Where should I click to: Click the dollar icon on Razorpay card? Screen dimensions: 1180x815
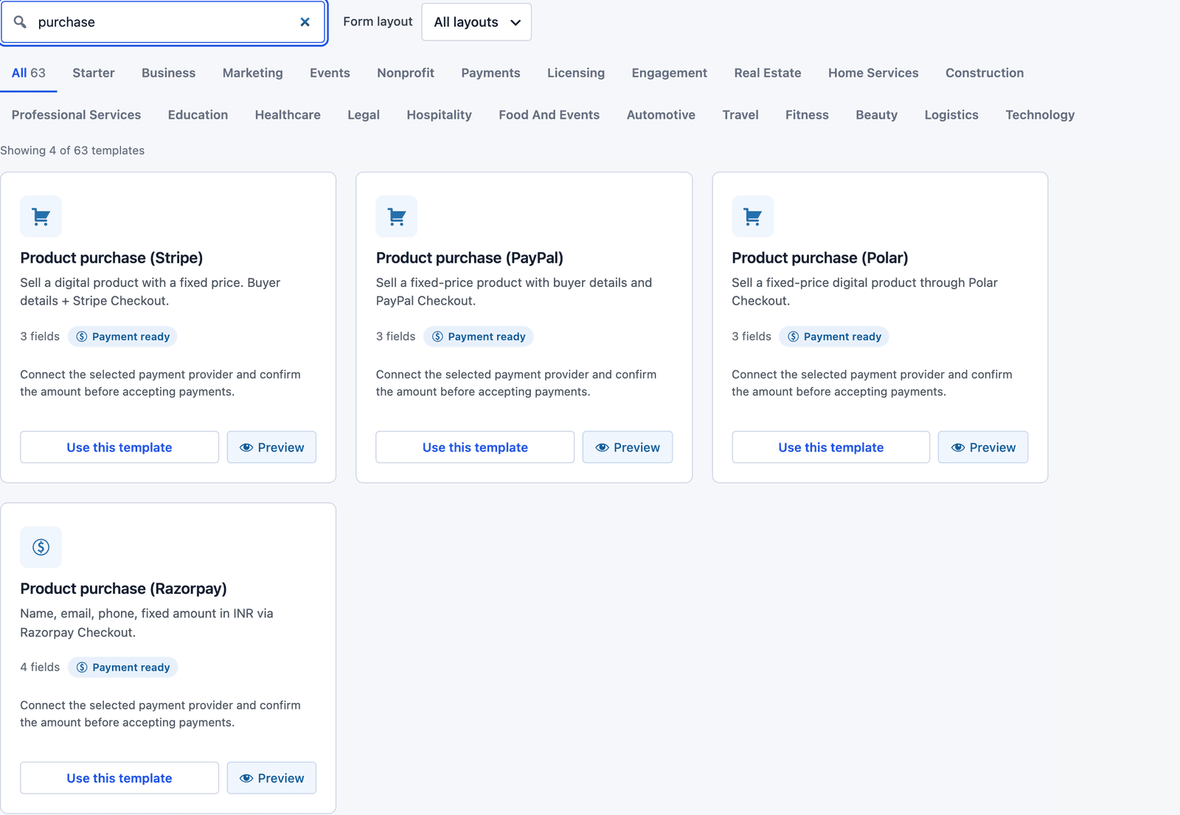coord(41,547)
